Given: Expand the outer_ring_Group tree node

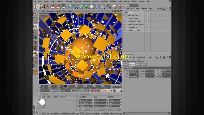Looking at the screenshot, I should pos(124,30).
